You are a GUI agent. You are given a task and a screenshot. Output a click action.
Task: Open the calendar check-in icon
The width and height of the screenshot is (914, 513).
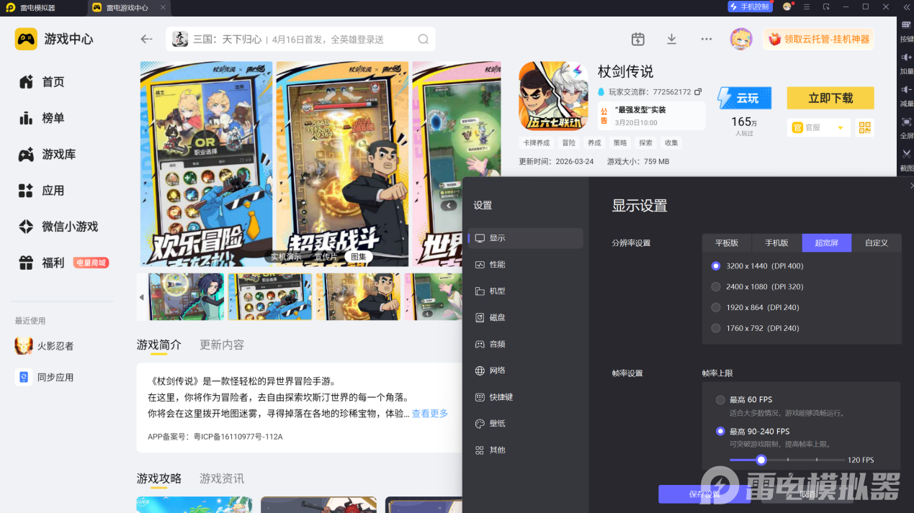pyautogui.click(x=637, y=39)
